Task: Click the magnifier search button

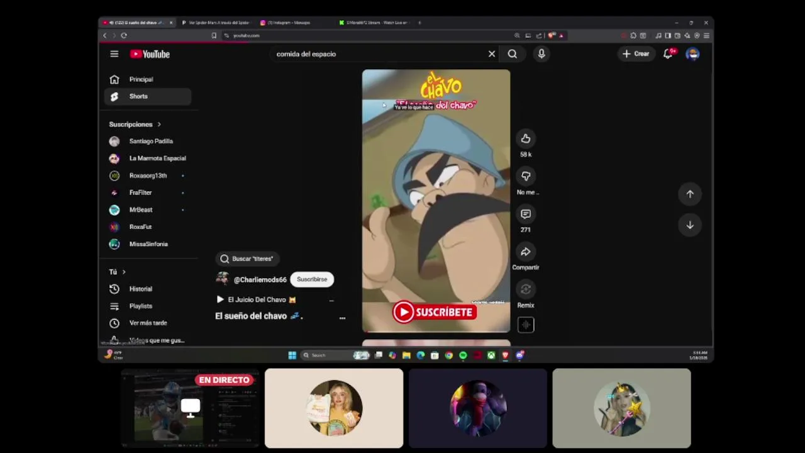Action: pyautogui.click(x=513, y=54)
